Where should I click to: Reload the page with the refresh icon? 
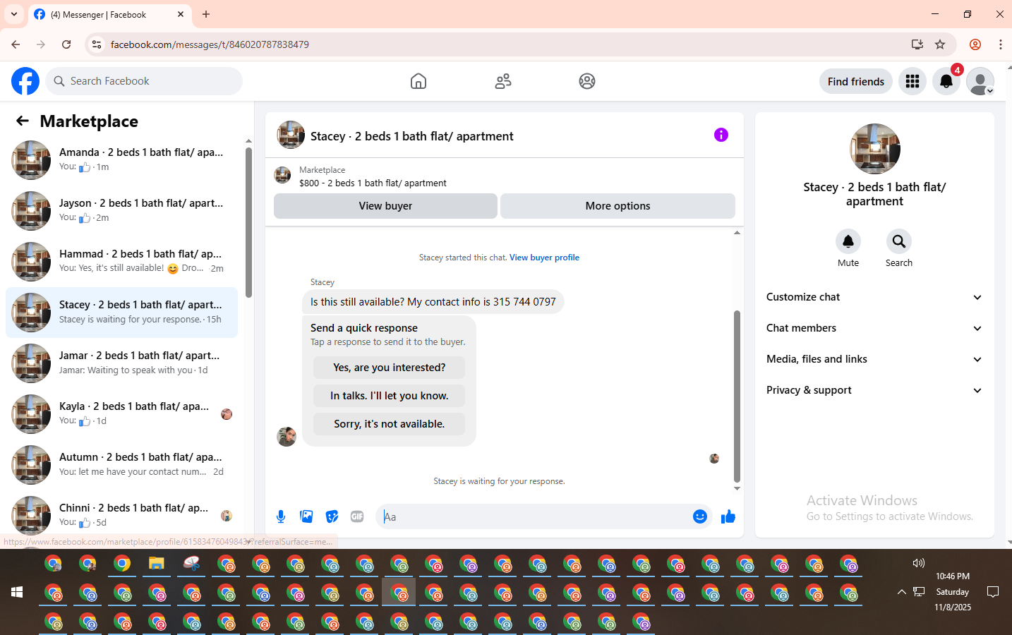[66, 44]
